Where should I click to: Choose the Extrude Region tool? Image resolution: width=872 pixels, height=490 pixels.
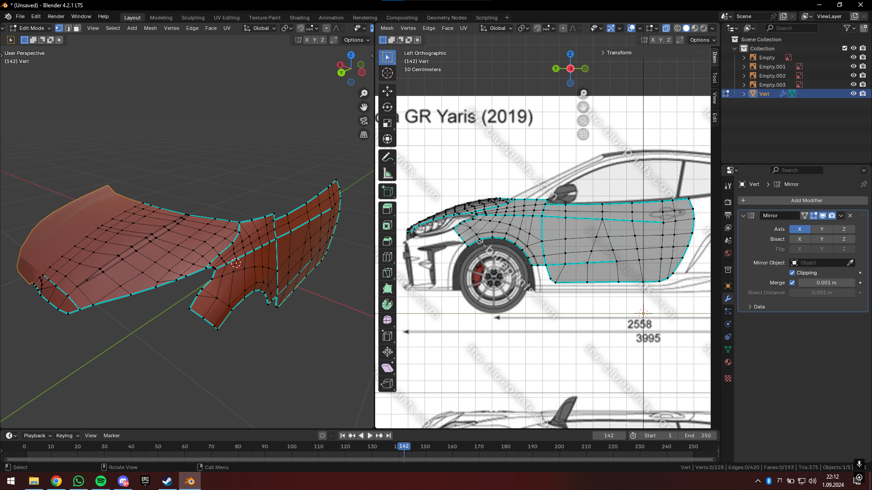click(387, 209)
